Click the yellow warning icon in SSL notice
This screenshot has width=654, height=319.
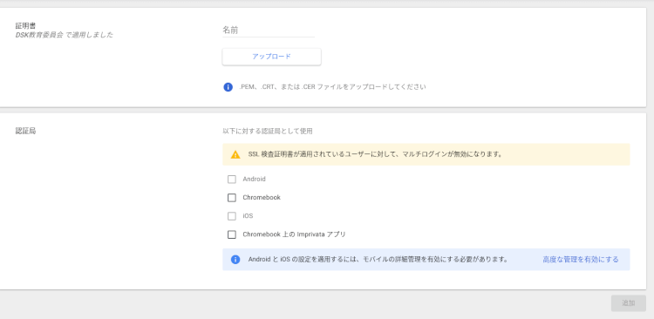(235, 154)
